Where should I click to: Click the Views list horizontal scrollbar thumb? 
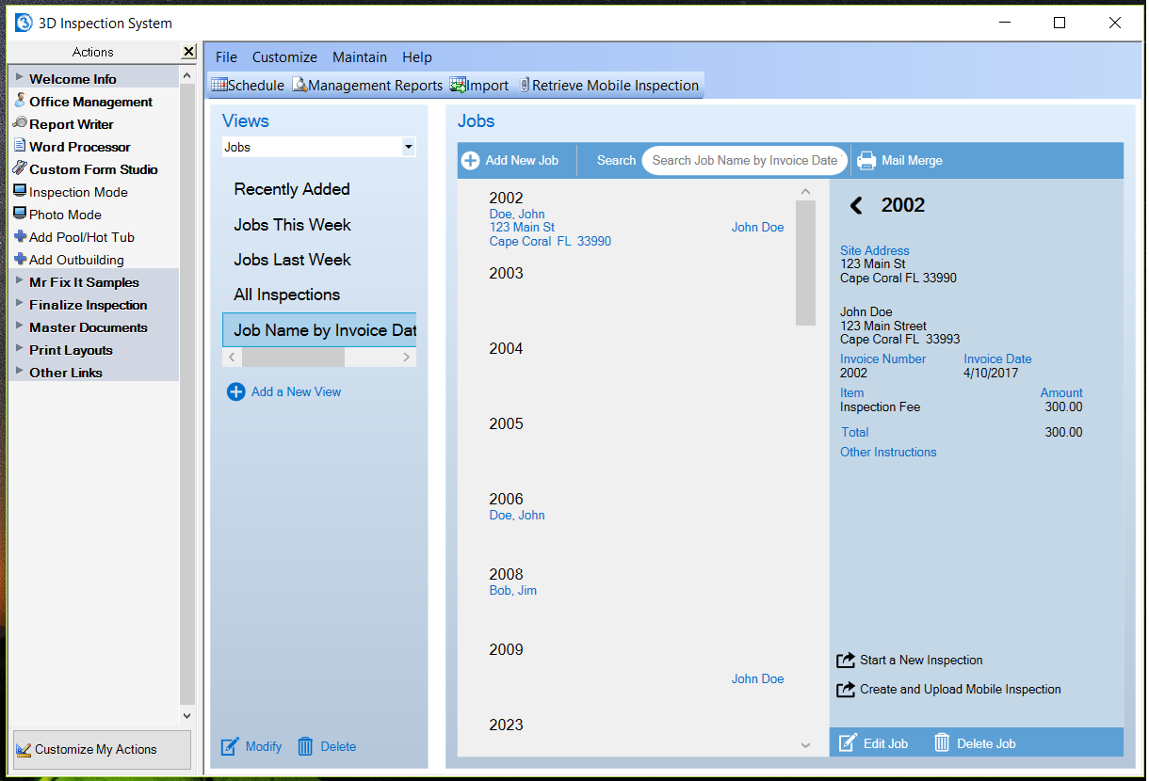click(293, 358)
